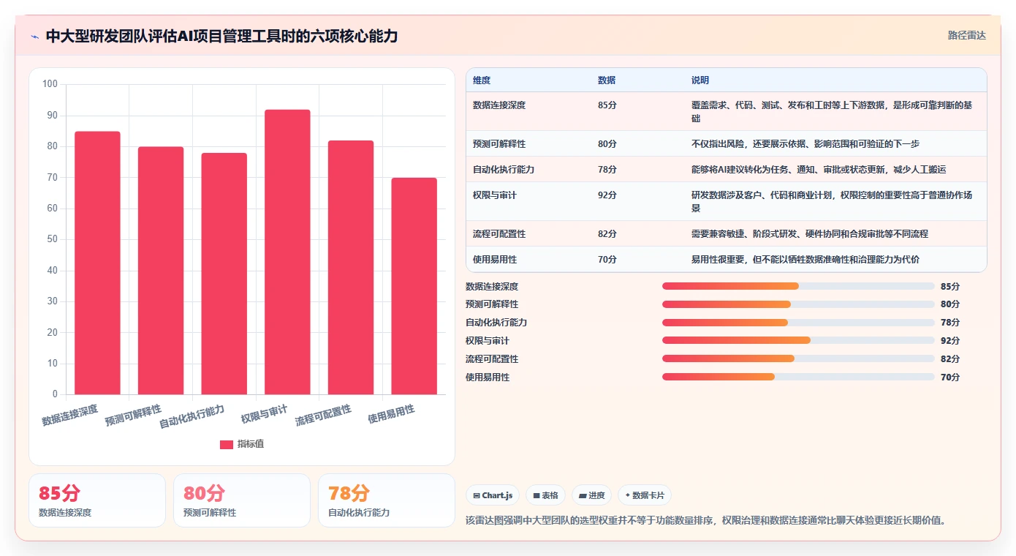Select the 使用易用性 table row name
1016x556 pixels.
coord(495,259)
